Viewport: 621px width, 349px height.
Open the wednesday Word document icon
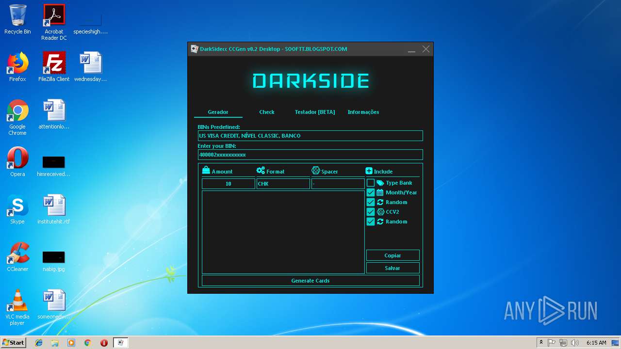(x=90, y=67)
